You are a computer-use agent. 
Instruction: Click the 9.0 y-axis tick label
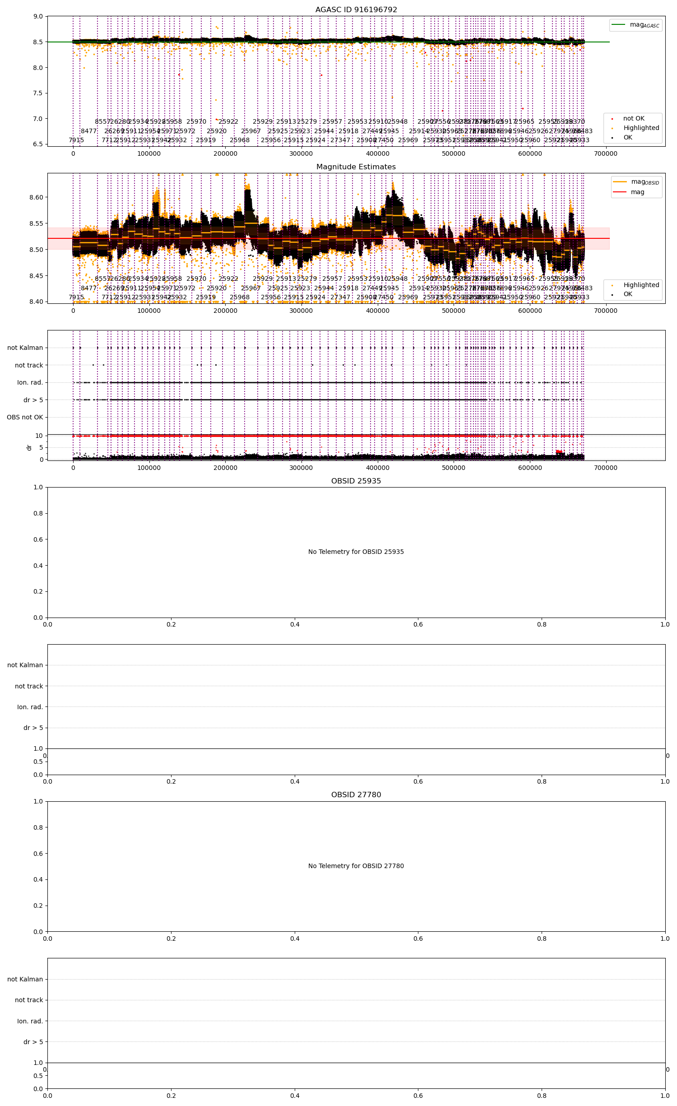pyautogui.click(x=38, y=16)
